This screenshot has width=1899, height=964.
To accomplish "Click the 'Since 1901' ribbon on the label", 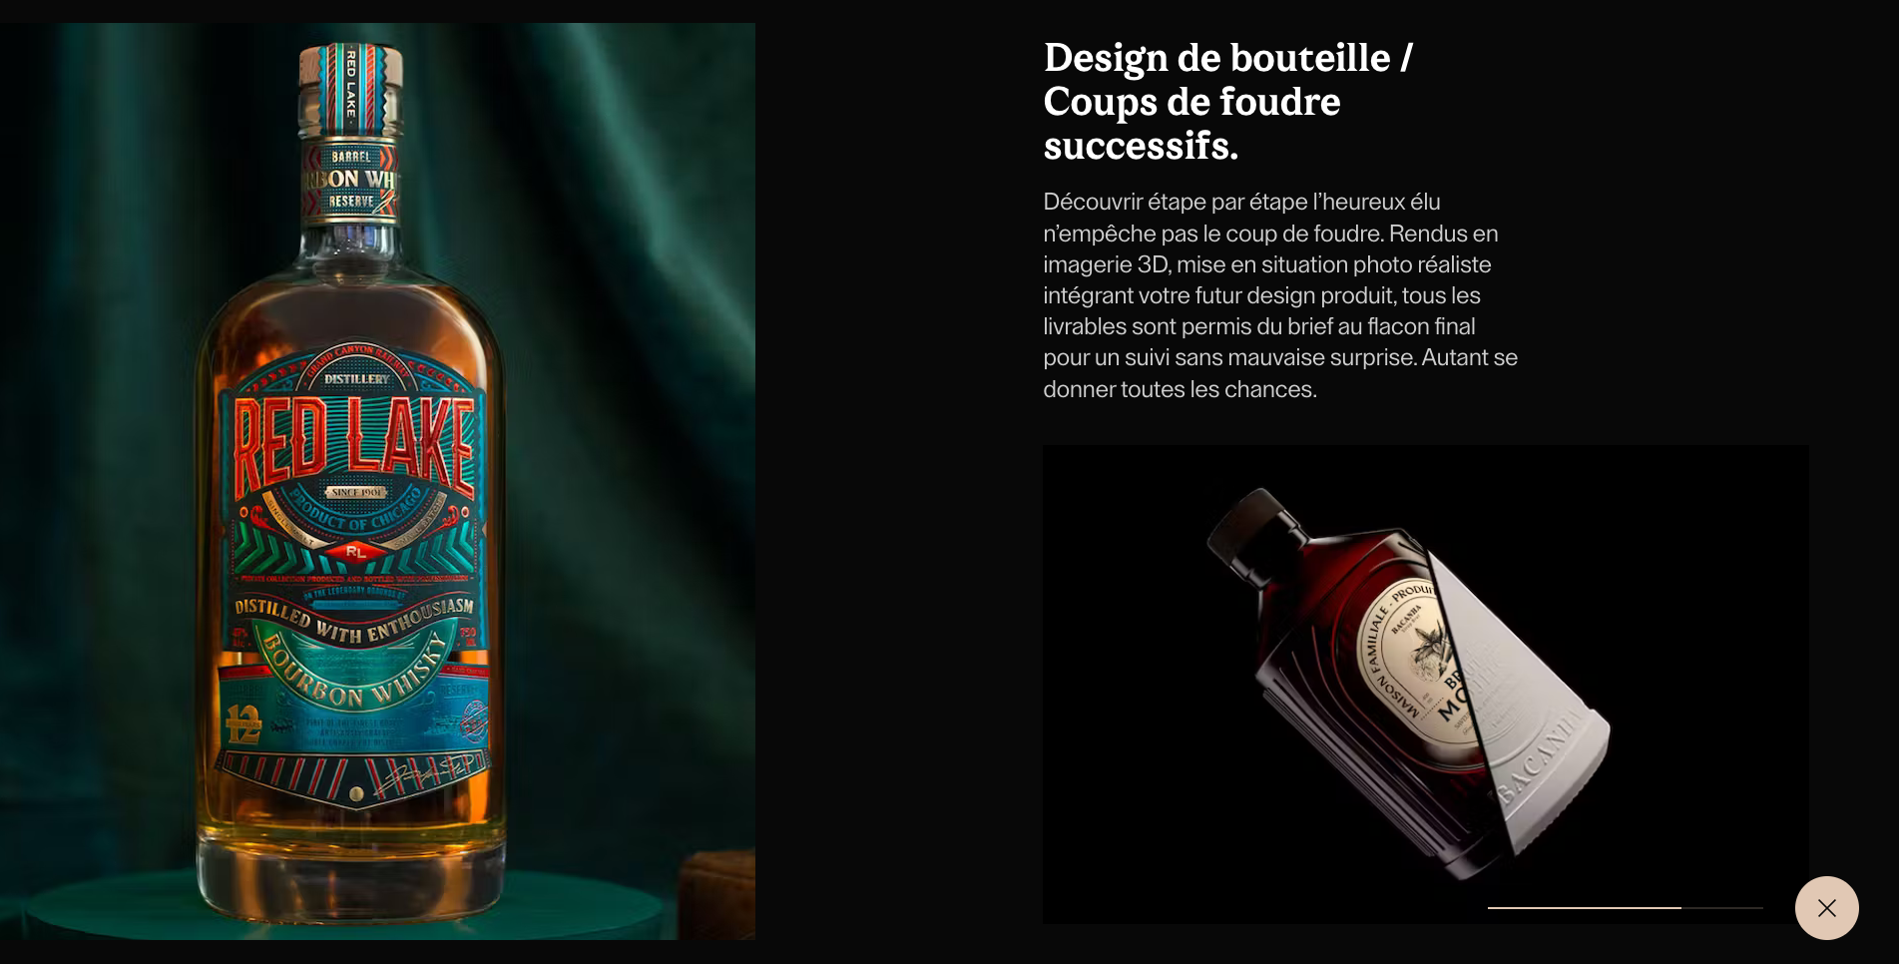I will tap(356, 492).
